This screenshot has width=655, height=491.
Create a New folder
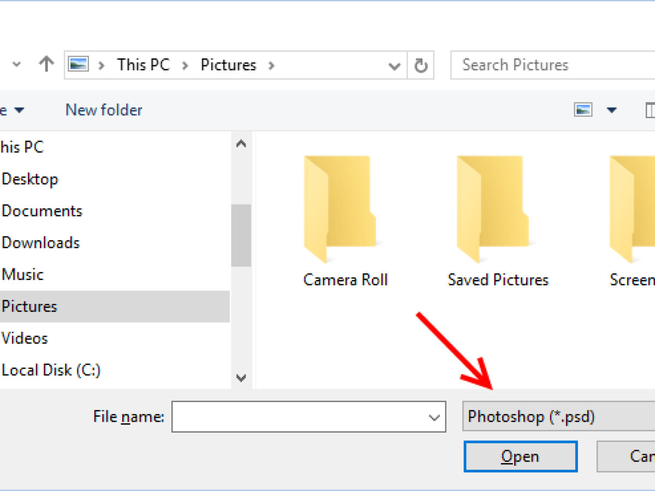[103, 110]
